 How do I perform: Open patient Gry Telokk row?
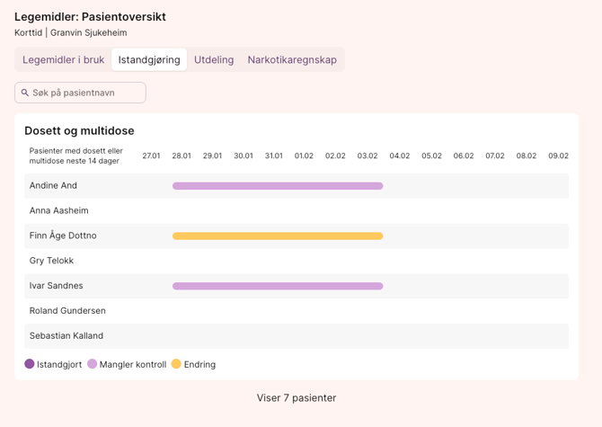coord(51,261)
